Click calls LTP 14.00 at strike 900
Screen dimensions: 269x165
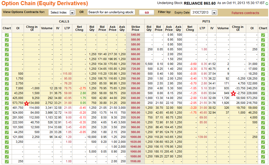pyautogui.click(x=68, y=113)
